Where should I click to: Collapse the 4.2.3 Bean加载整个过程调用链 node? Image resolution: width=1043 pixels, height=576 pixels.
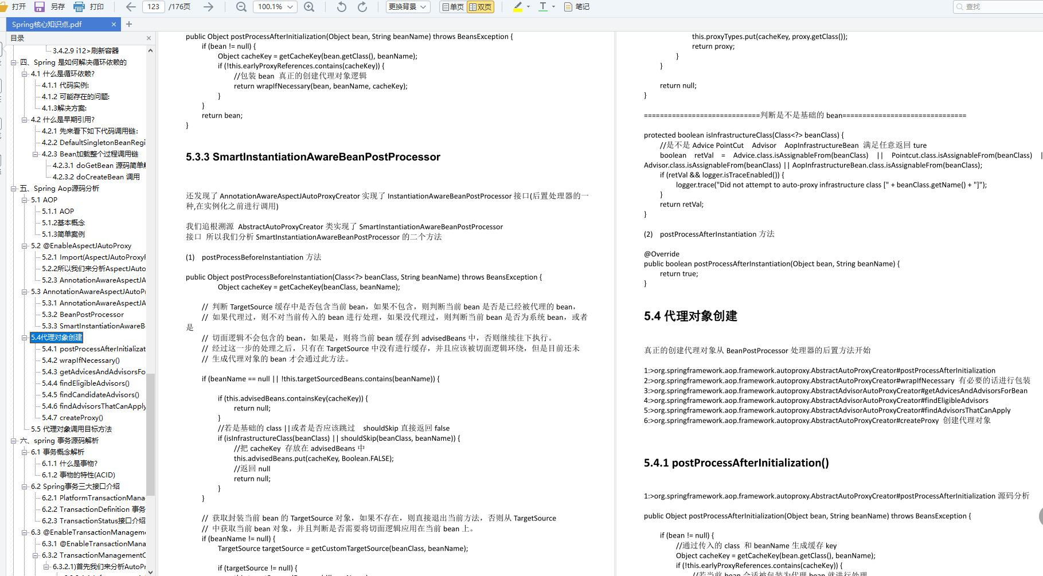pyautogui.click(x=36, y=154)
